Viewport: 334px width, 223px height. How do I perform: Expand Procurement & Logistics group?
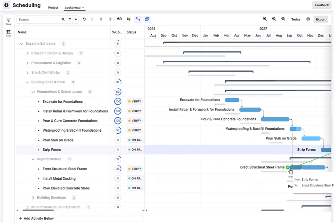(27, 63)
